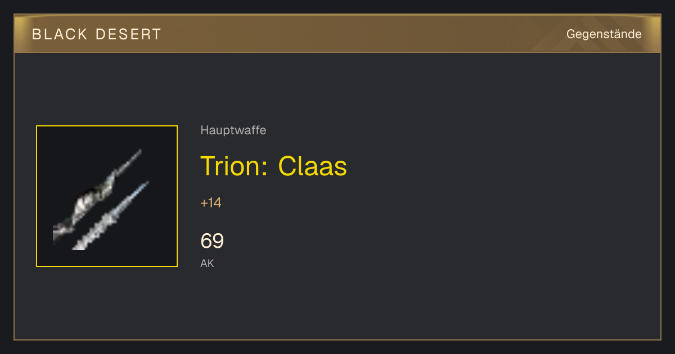Click the word Claas in the title
The height and width of the screenshot is (354, 675).
pyautogui.click(x=313, y=166)
